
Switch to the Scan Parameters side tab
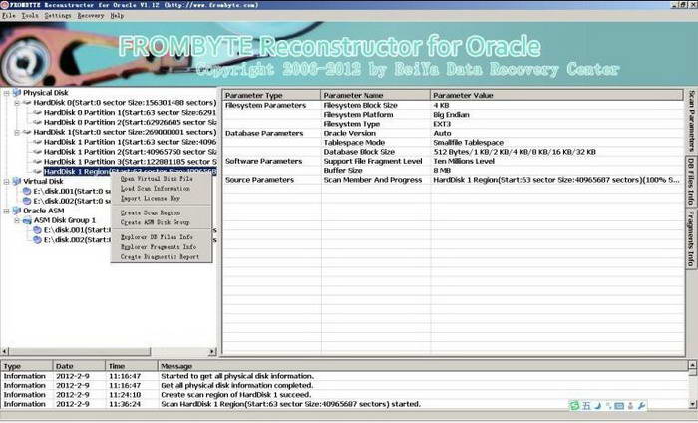(x=691, y=121)
